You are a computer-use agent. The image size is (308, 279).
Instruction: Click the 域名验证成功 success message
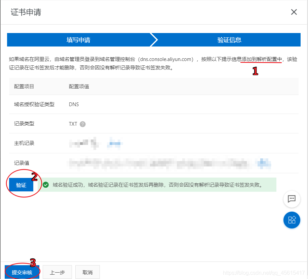coord(158,185)
